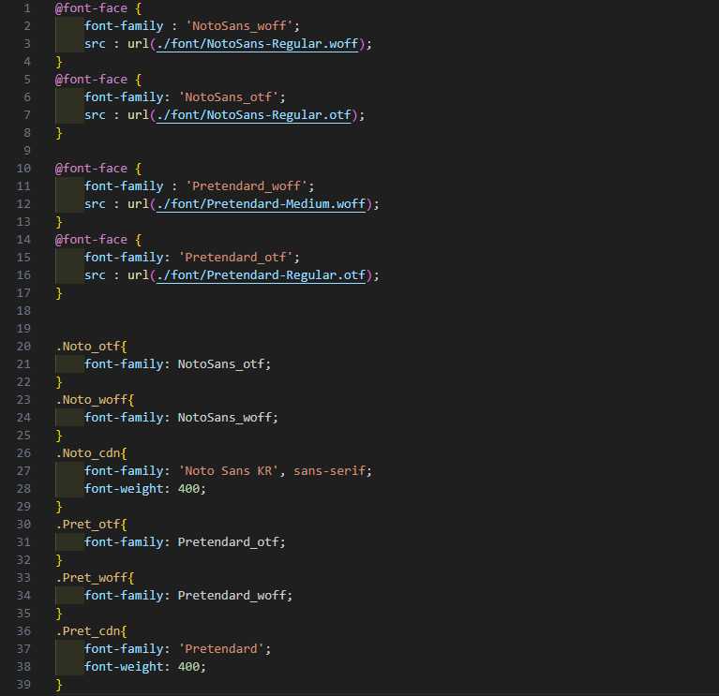Click the src property on line 12

[95, 204]
